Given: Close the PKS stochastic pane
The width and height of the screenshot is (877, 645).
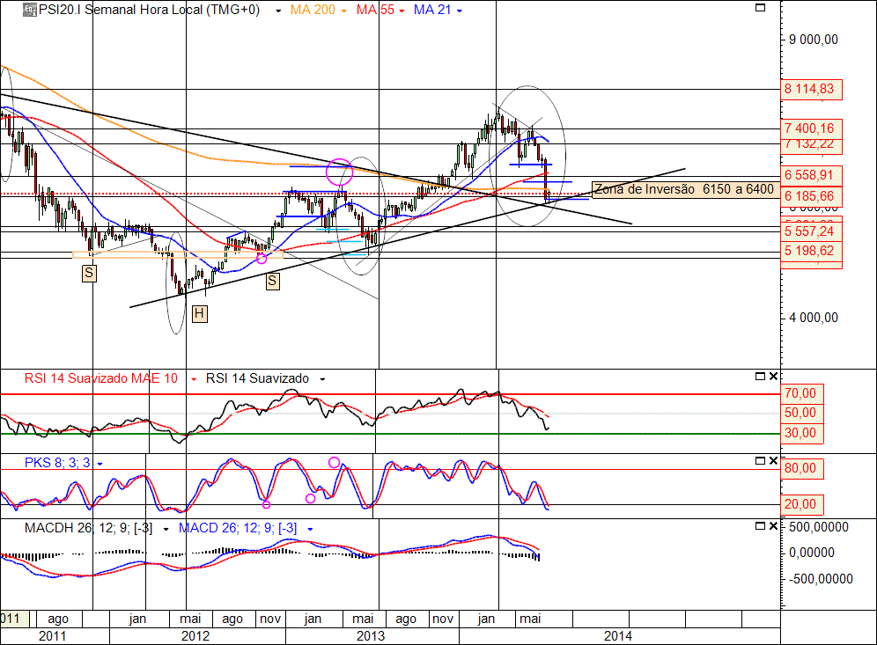Looking at the screenshot, I should coord(773,460).
